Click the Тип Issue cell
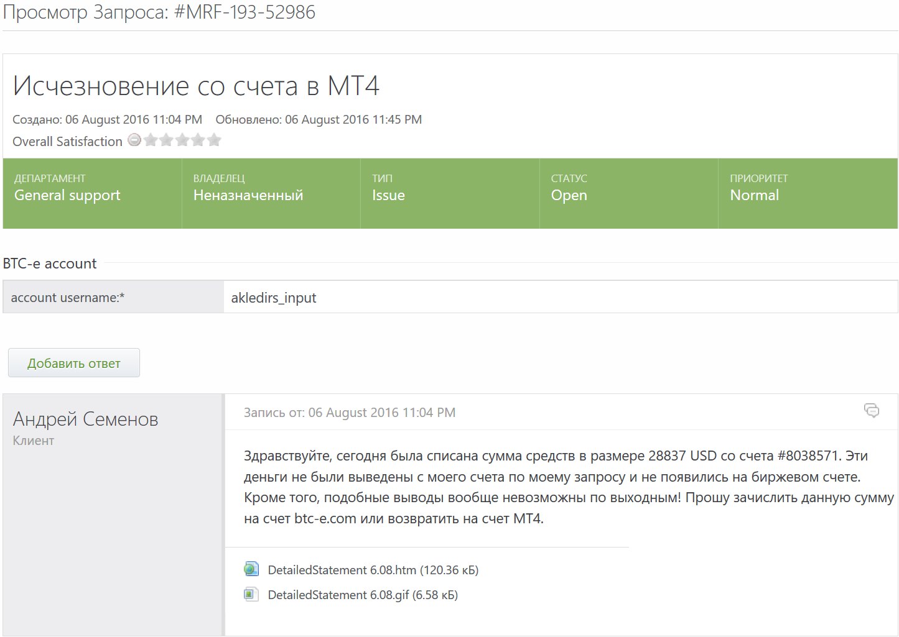The width and height of the screenshot is (899, 637). 449,193
